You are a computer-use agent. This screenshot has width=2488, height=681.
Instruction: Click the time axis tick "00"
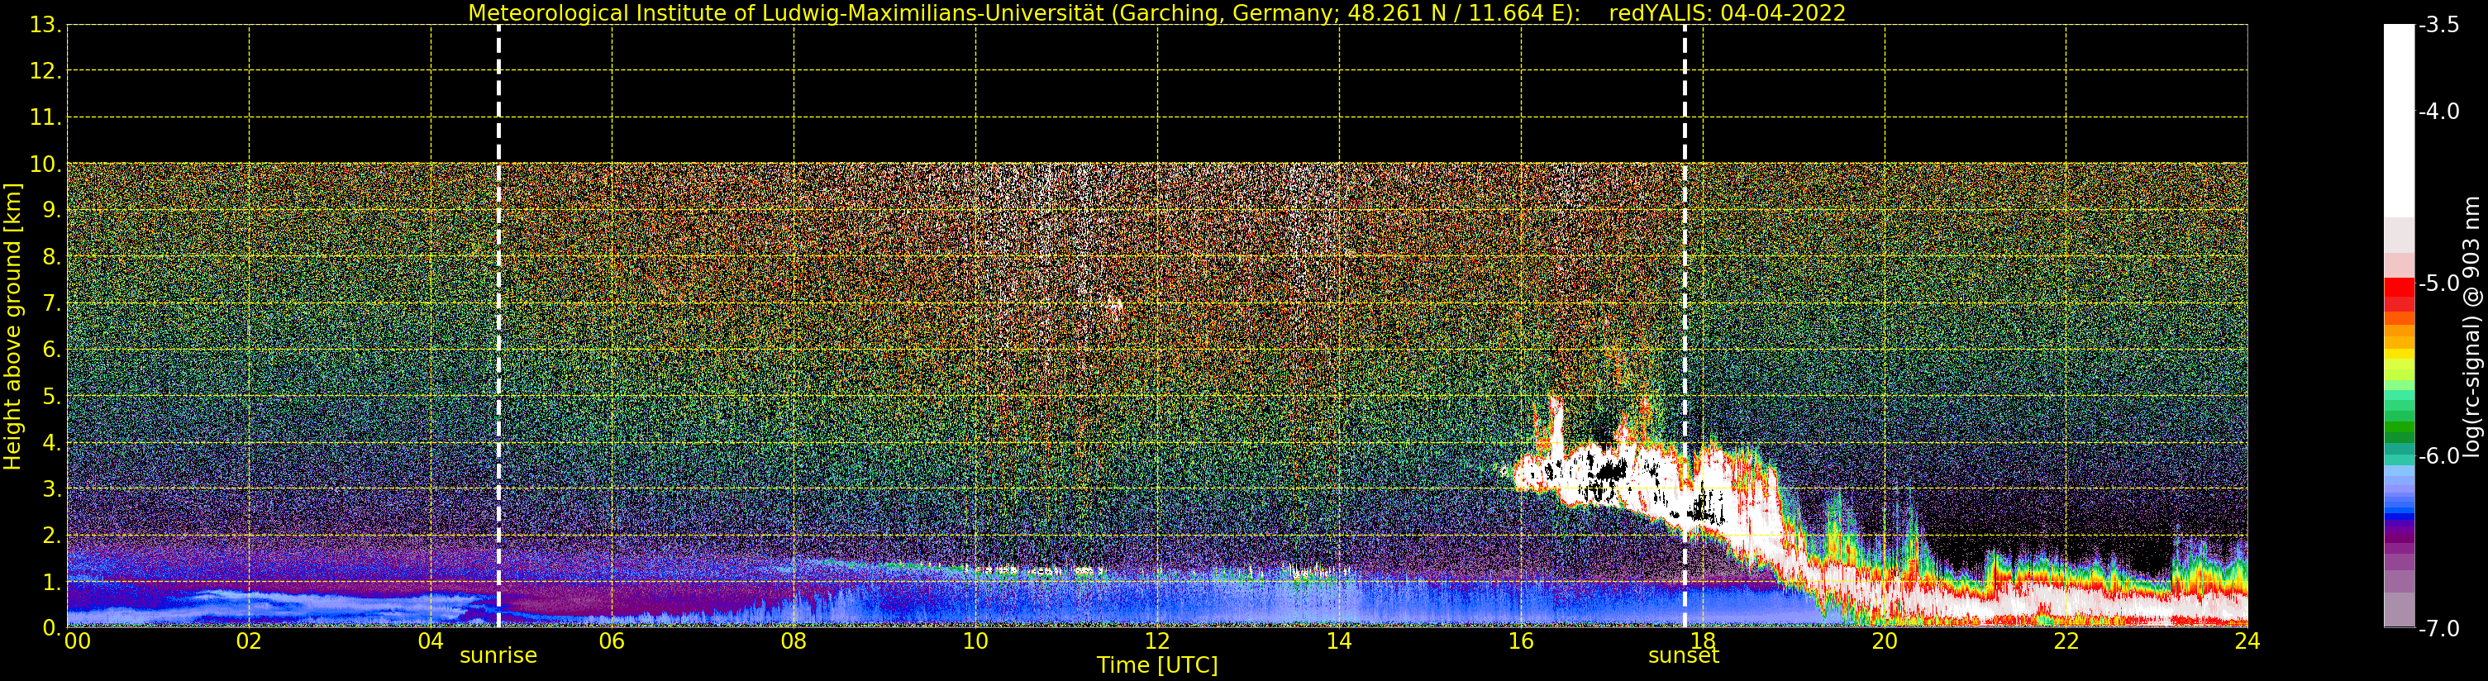(77, 641)
